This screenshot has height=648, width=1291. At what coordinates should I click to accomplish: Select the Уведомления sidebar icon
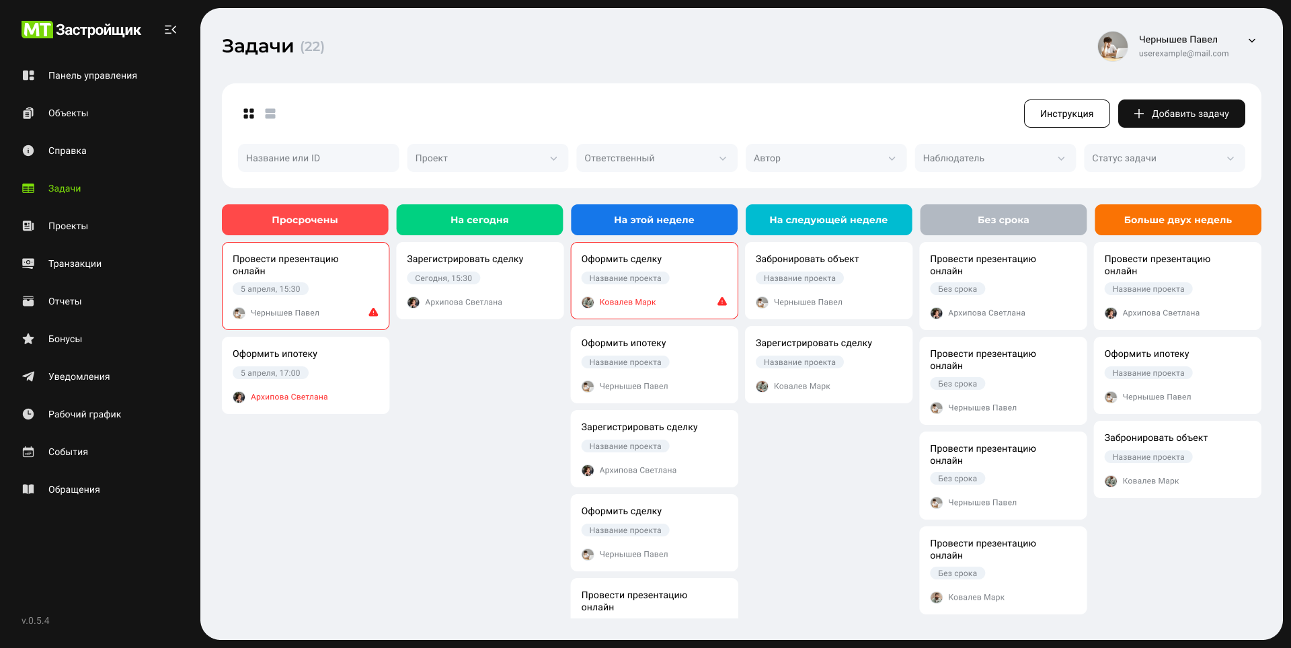tap(28, 376)
